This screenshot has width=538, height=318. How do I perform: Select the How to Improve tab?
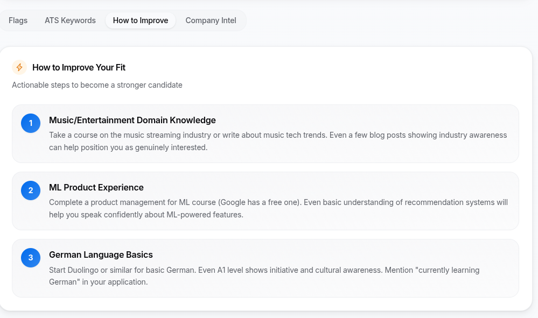pos(141,20)
